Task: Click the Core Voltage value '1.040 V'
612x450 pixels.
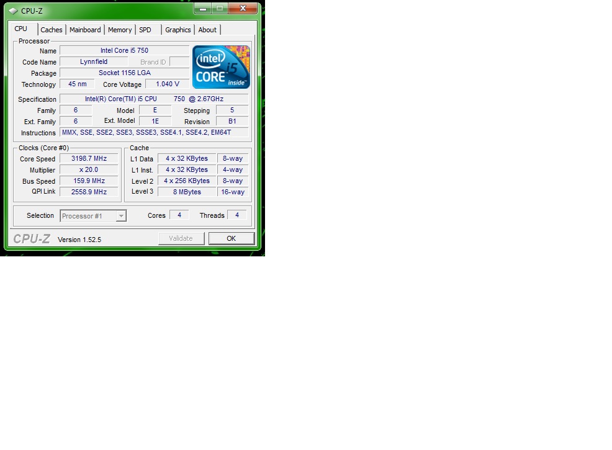Action: pyautogui.click(x=168, y=84)
